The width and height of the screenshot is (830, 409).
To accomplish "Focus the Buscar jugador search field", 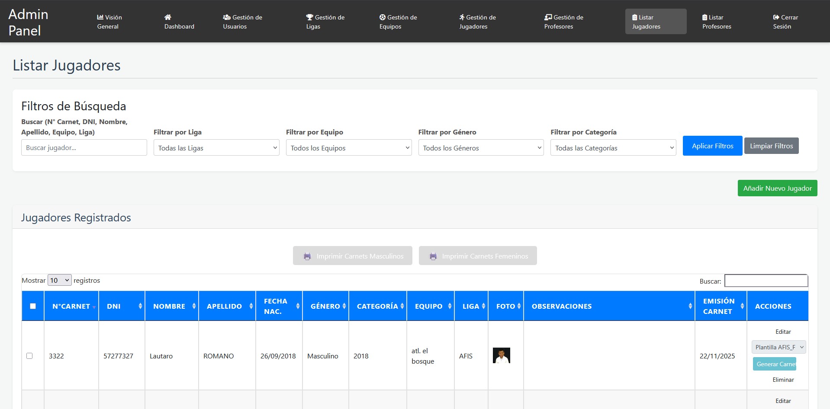I will pos(84,148).
